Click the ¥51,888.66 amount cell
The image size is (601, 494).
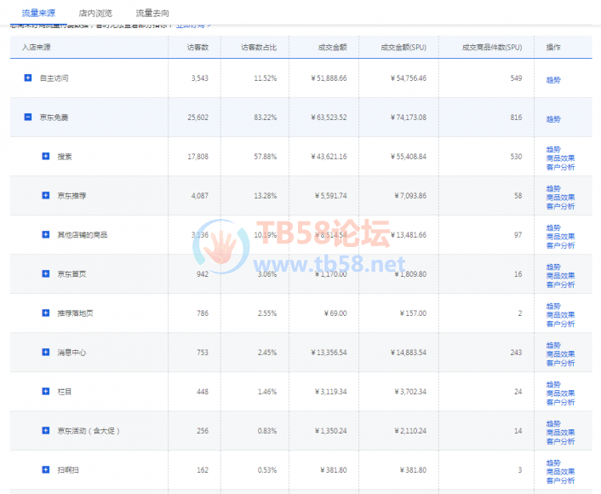[x=329, y=78]
